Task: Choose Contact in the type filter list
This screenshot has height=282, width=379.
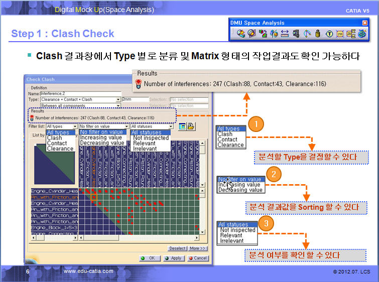Action: [x=57, y=143]
